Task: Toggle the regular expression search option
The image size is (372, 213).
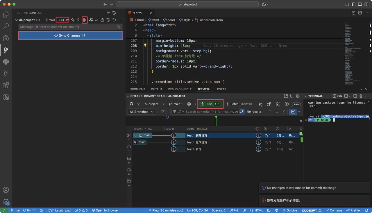Action: [x=242, y=112]
